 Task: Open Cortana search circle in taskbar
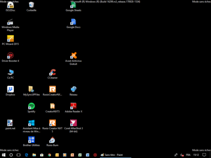tap(11, 155)
